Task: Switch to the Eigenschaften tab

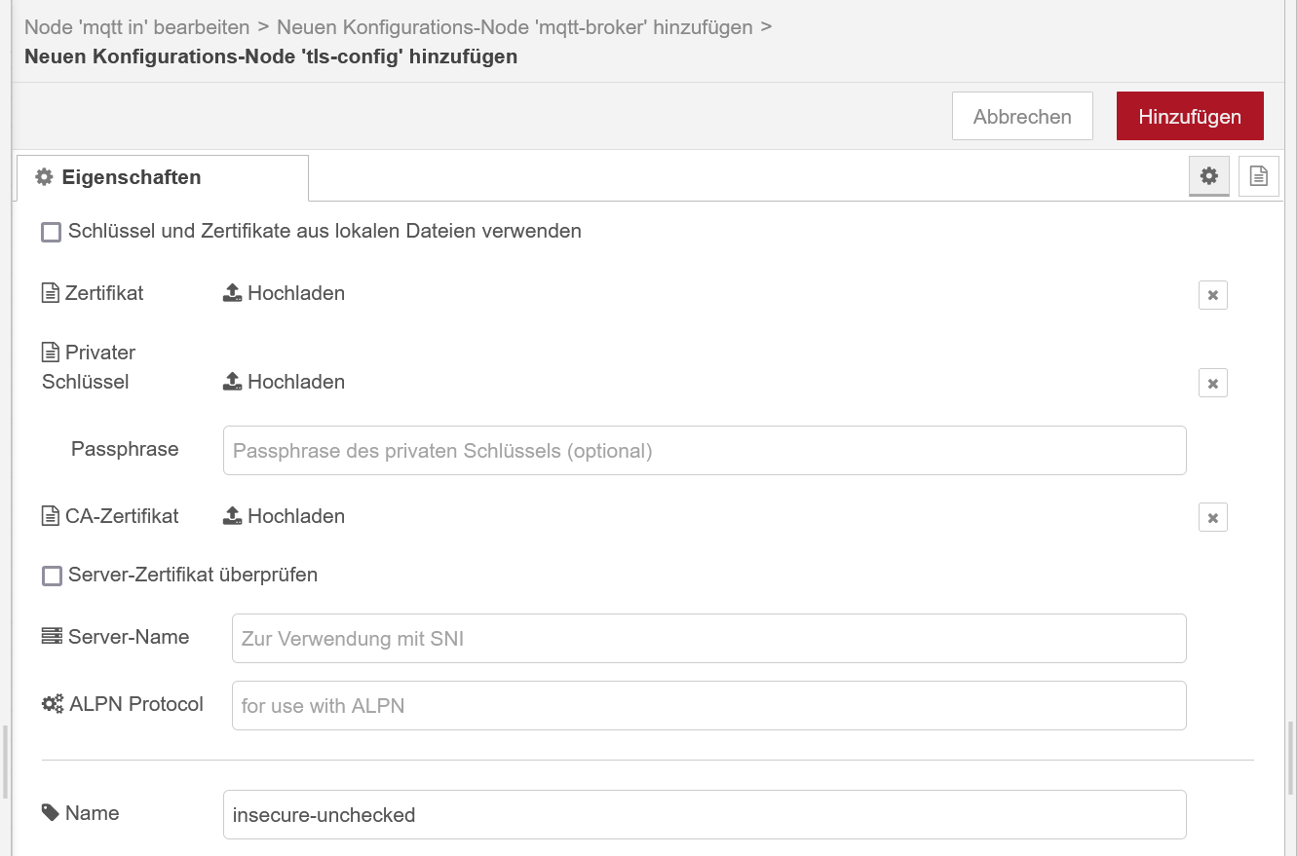Action: click(132, 176)
